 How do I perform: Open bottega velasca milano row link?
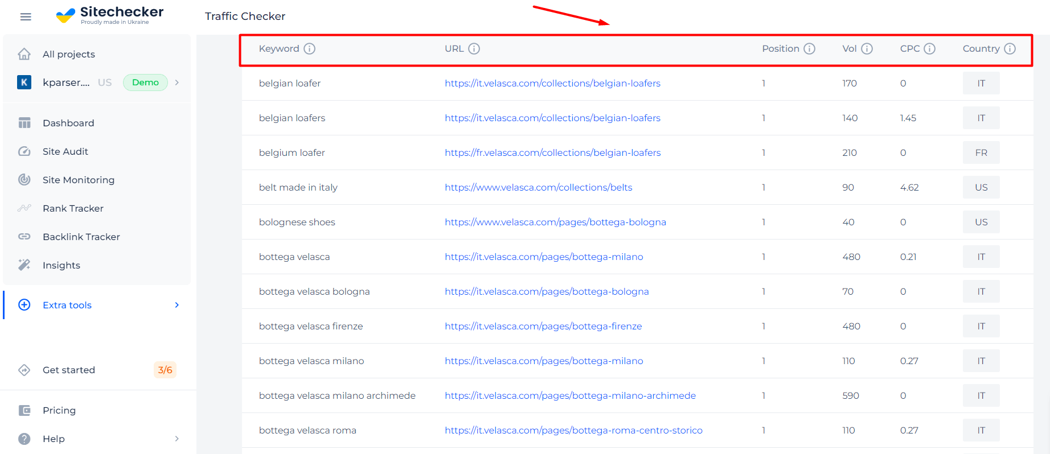coord(544,361)
